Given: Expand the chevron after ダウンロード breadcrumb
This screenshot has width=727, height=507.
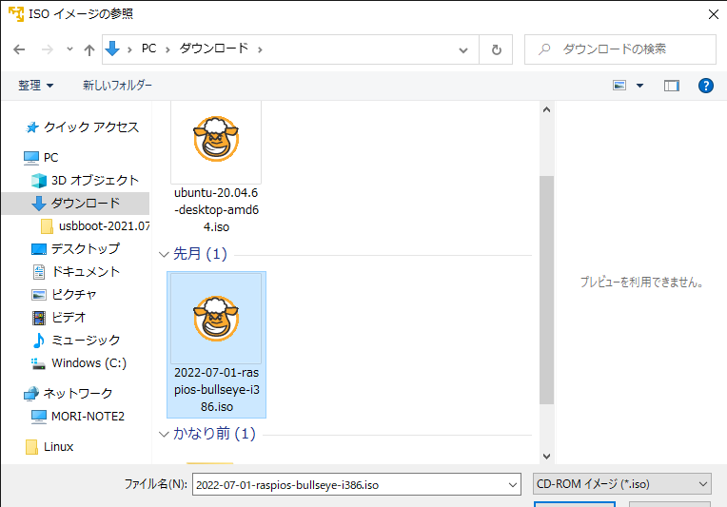Looking at the screenshot, I should [x=260, y=49].
